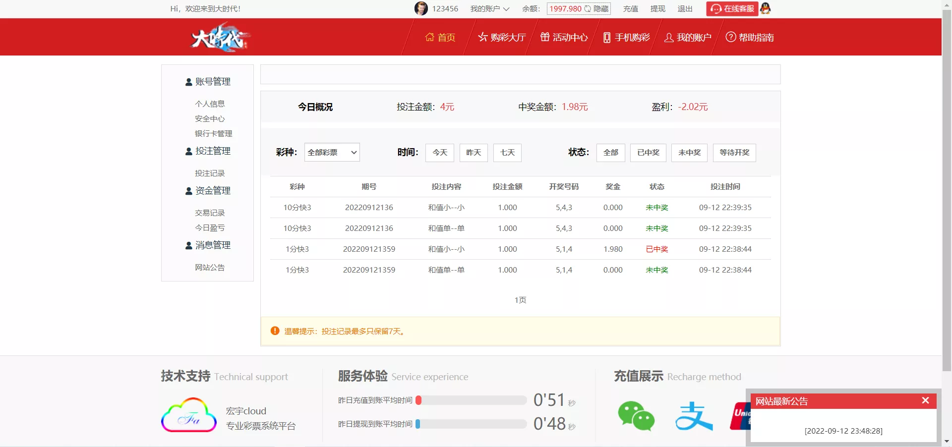
Task: Click the 充值 recharge link
Action: pos(630,8)
